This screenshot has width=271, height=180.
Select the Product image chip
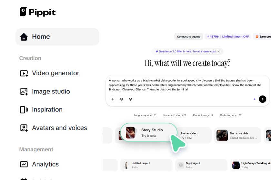pos(203,115)
